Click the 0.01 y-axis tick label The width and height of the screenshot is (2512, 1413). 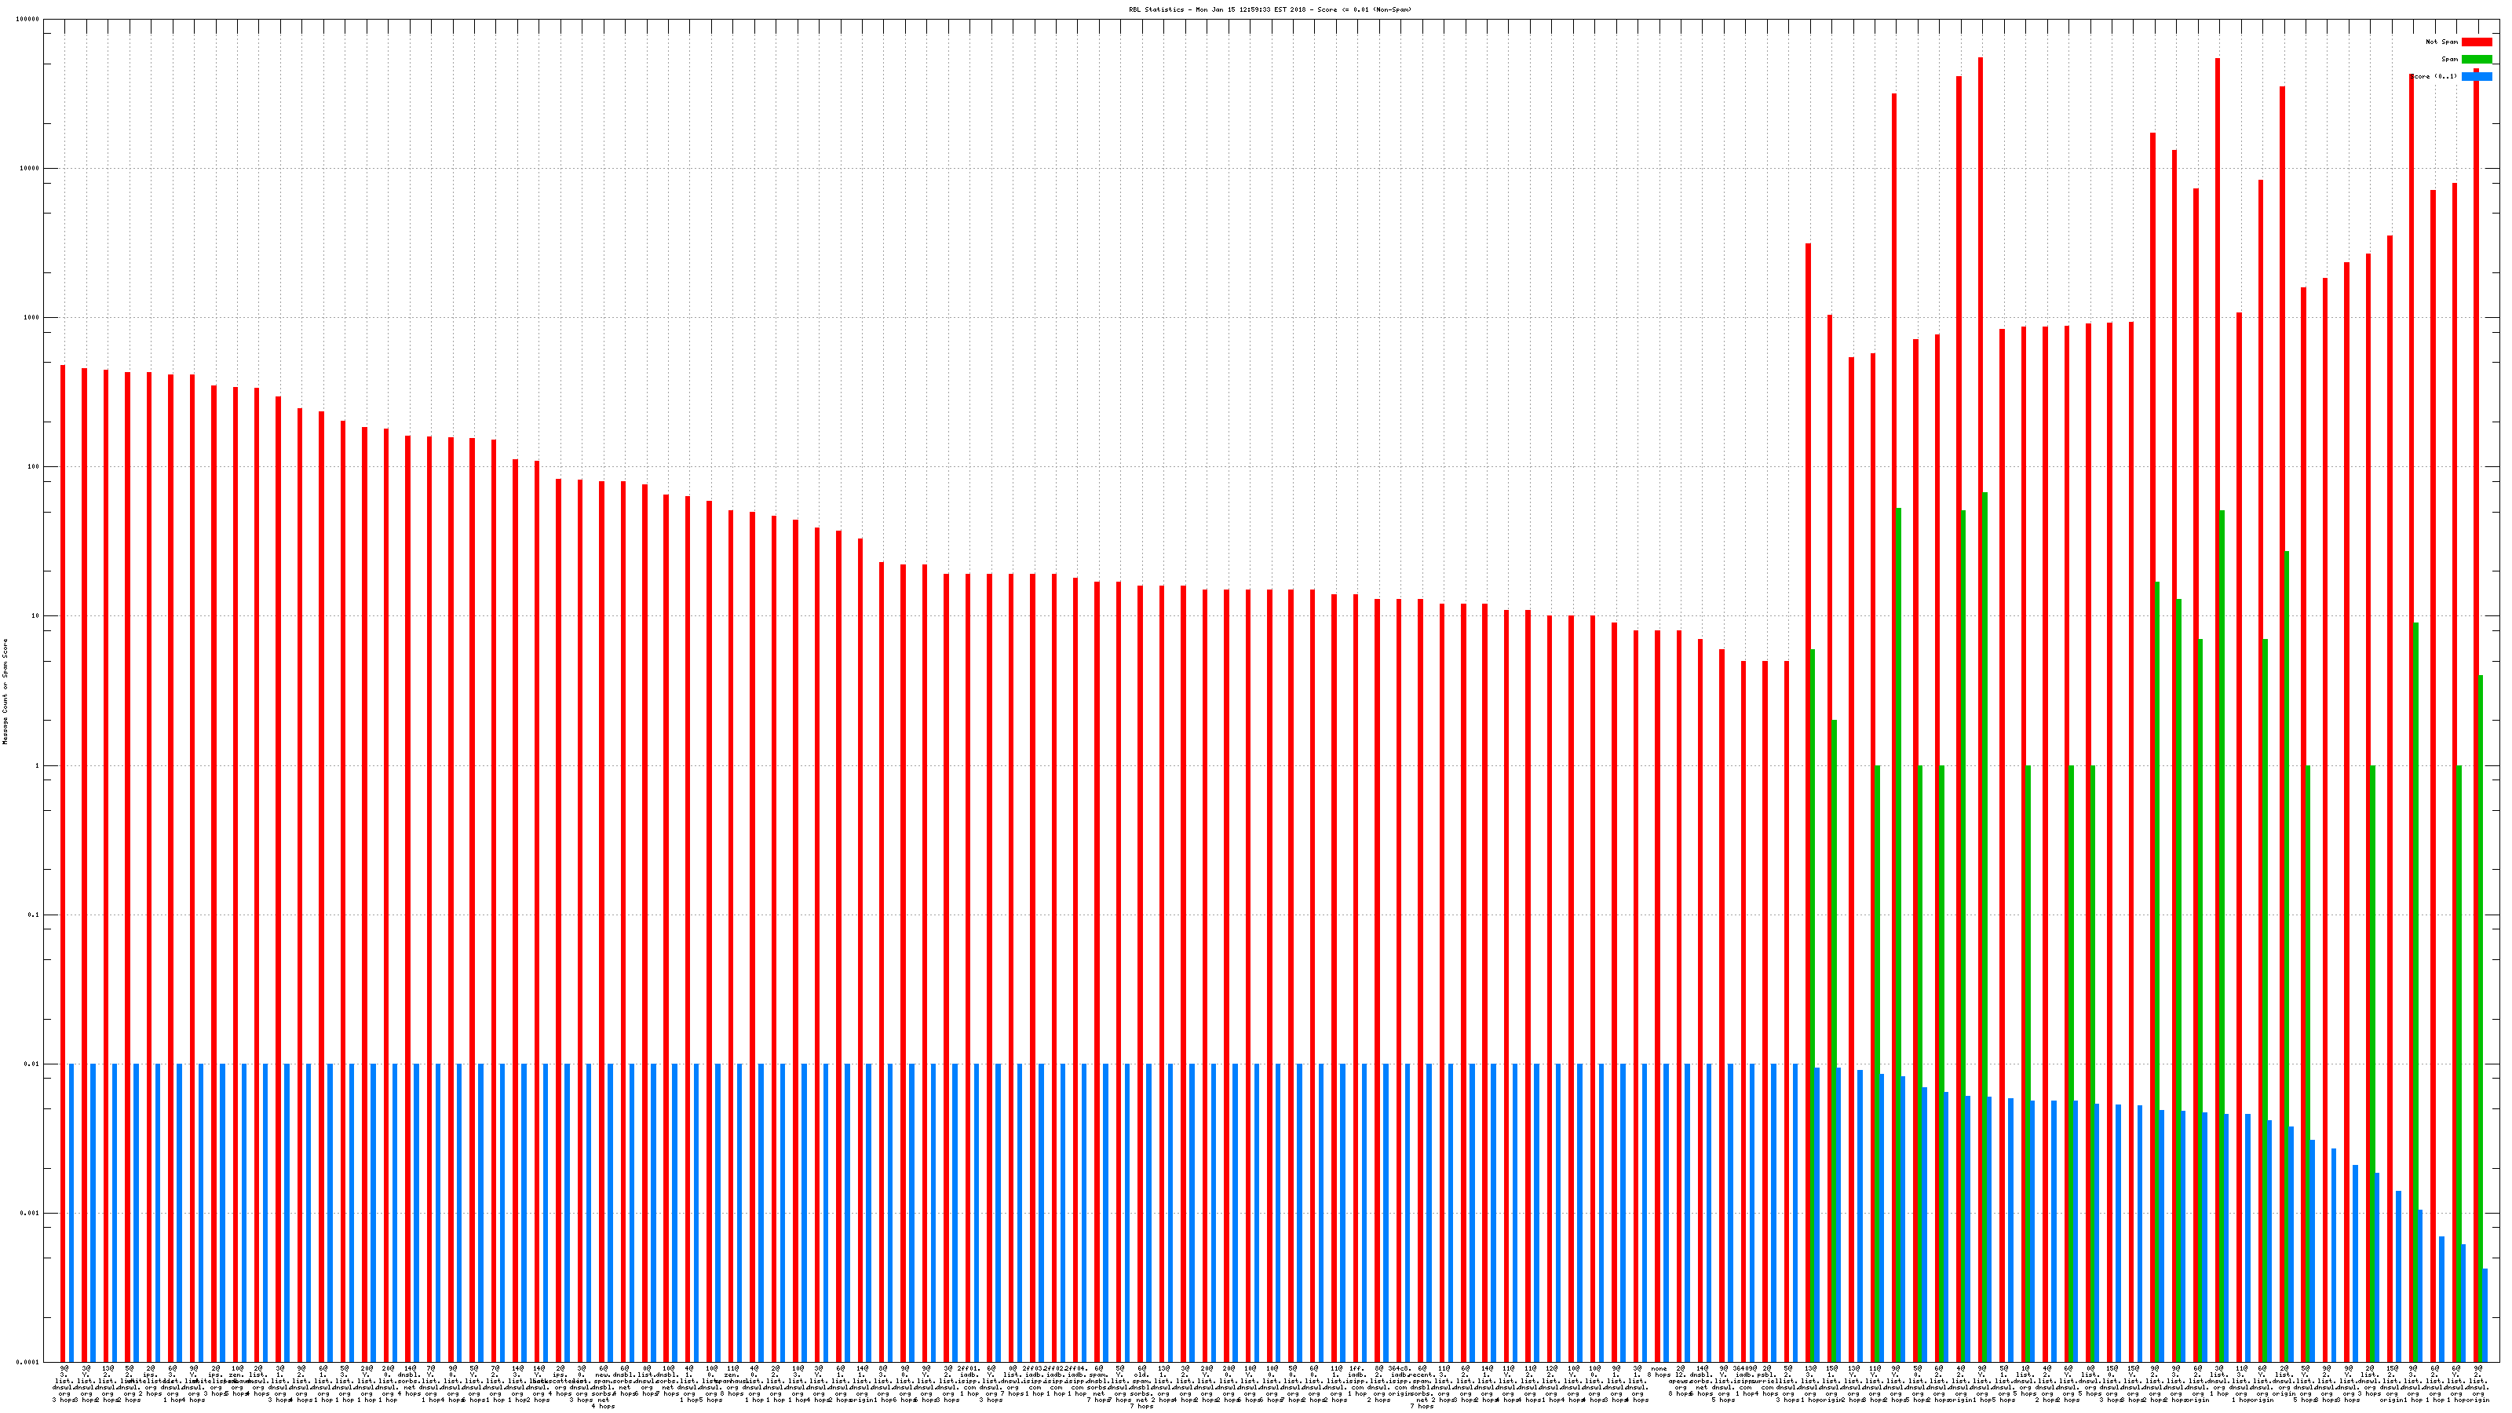tap(32, 1064)
